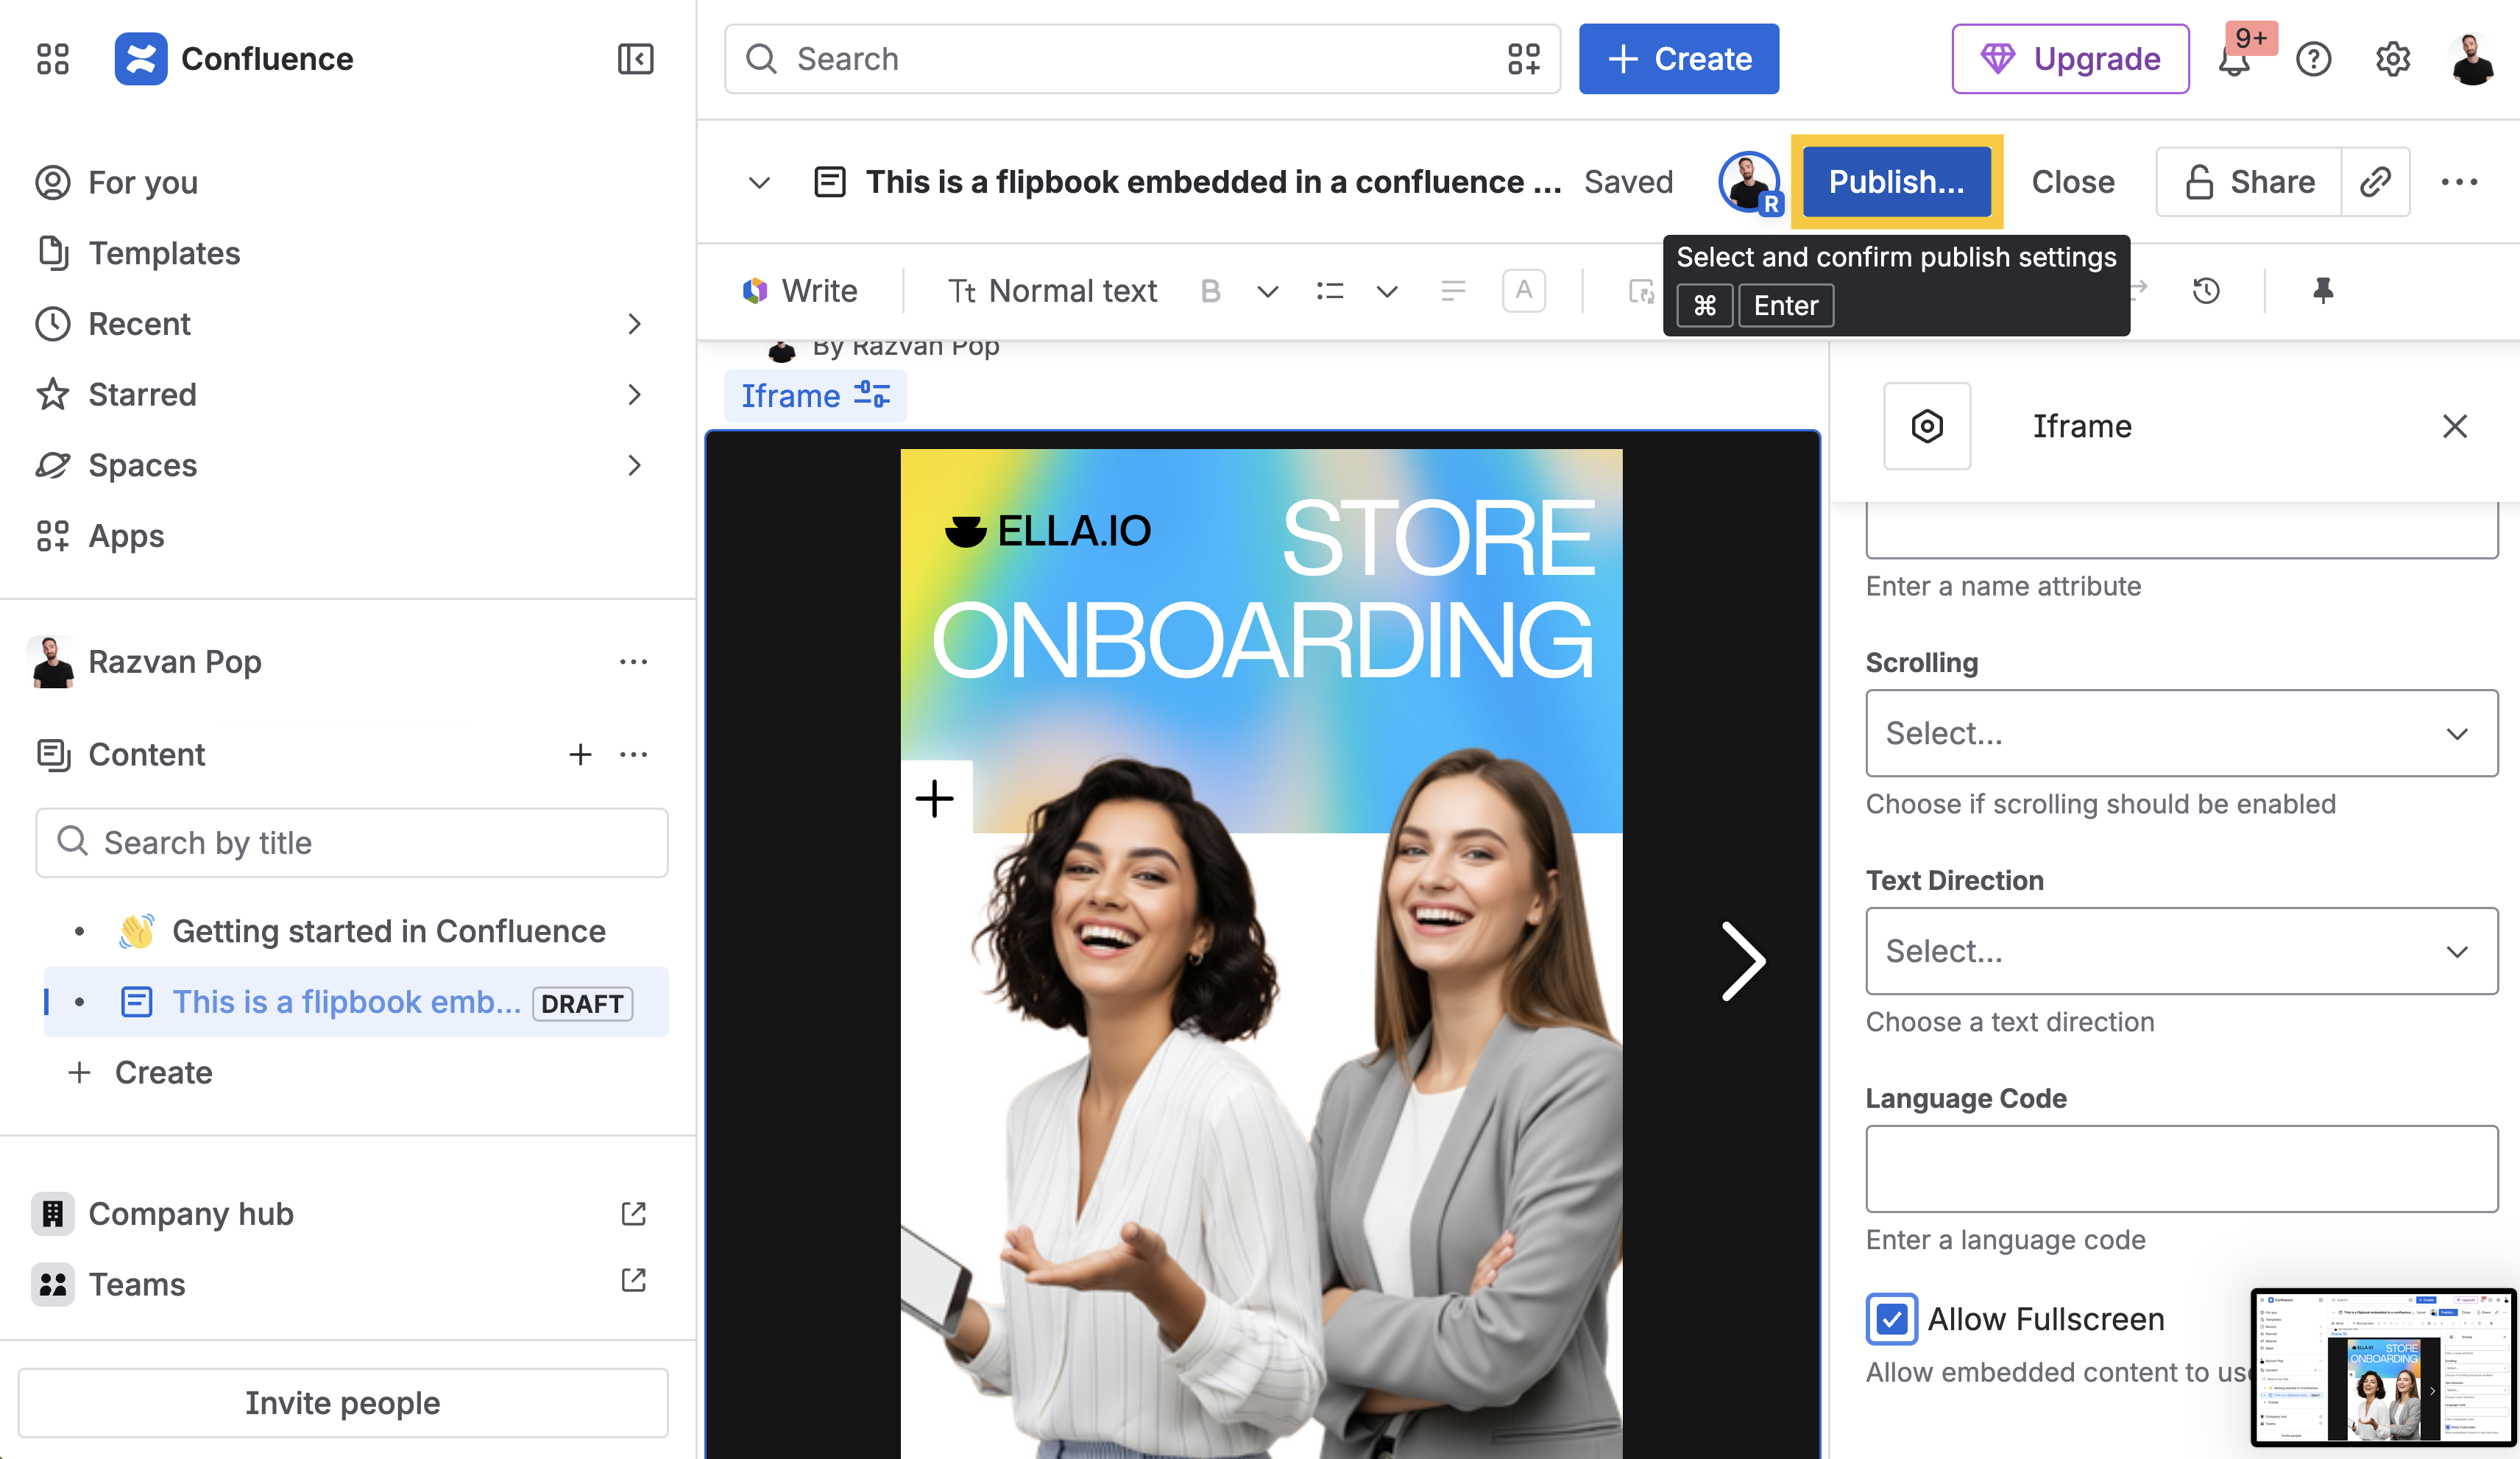Screen dimensions: 2520x1459
Task: Expand the Starred menu chevron
Action: (x=634, y=395)
